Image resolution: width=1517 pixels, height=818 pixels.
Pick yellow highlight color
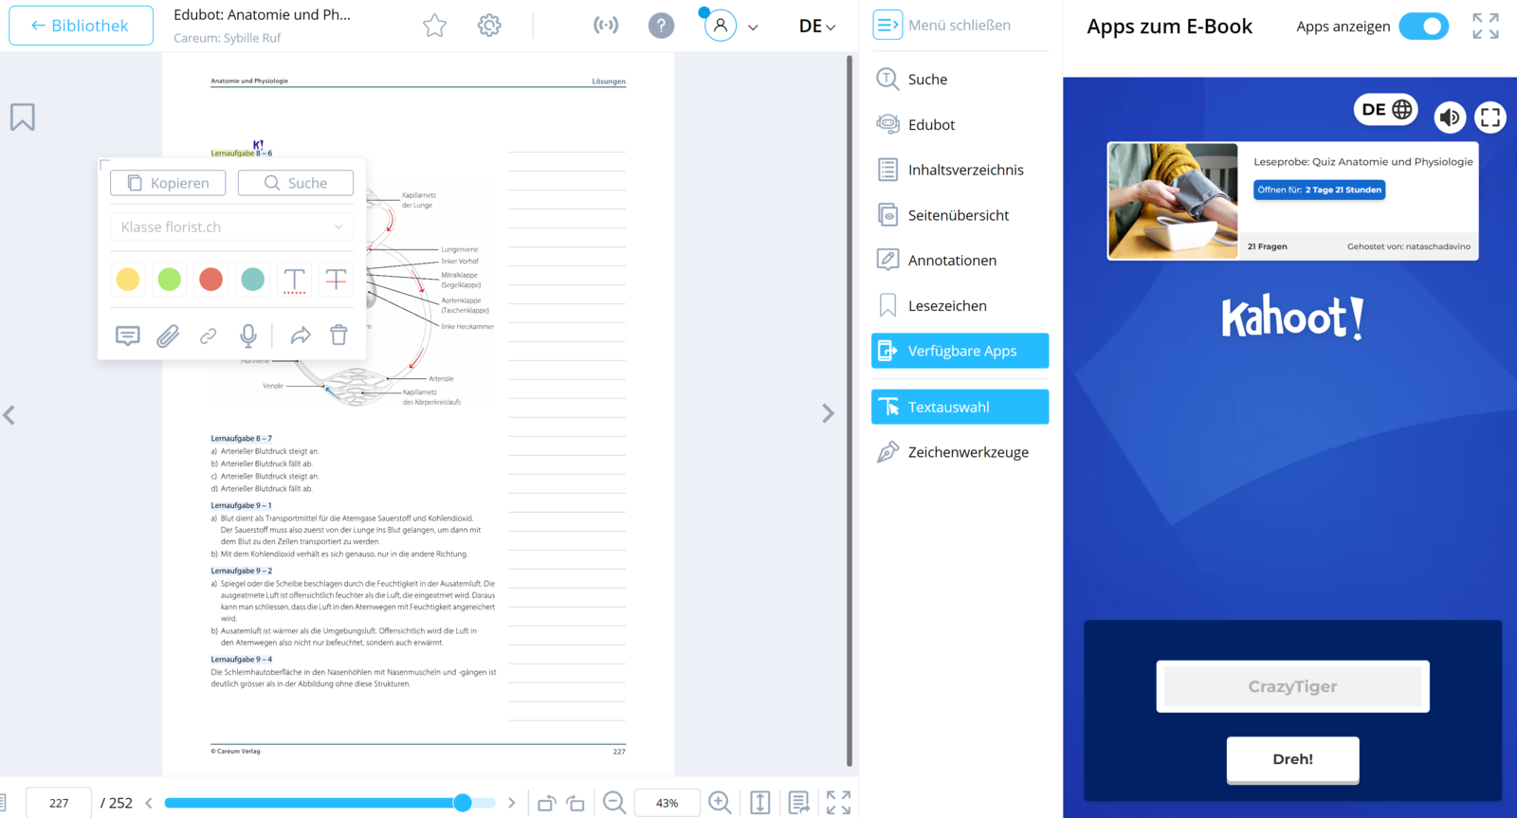[x=128, y=280]
